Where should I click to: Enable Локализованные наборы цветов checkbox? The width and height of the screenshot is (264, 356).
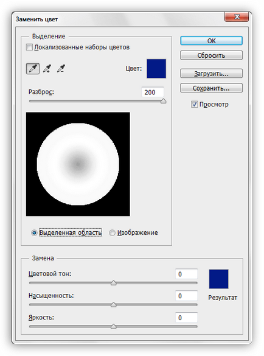[29, 47]
